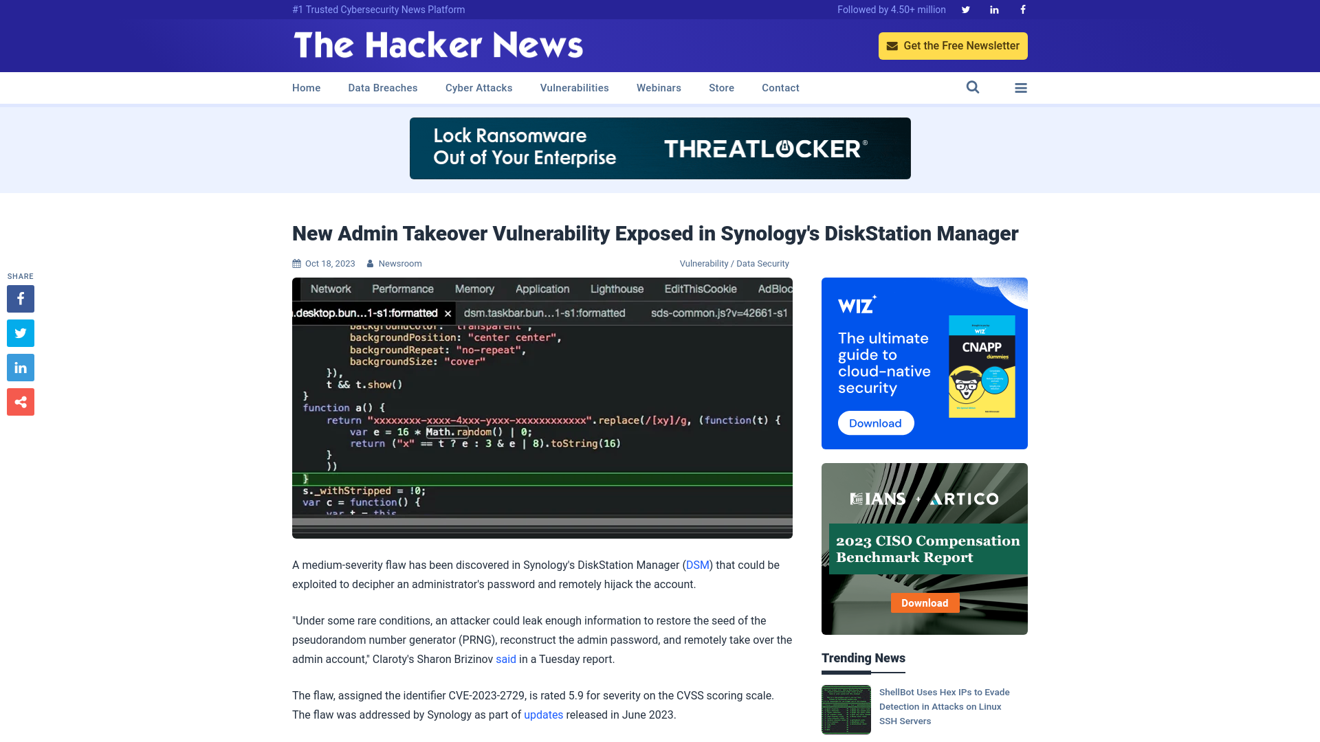Image resolution: width=1320 pixels, height=742 pixels.
Task: Click the search magnifier icon in navbar
Action: coord(973,87)
